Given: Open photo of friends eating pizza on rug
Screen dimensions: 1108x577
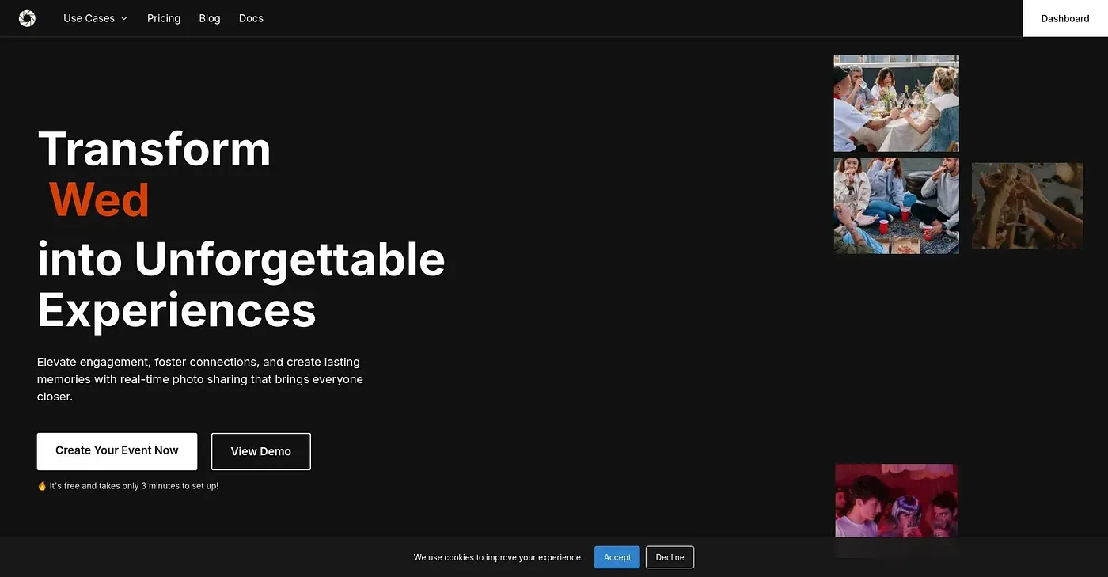Looking at the screenshot, I should click(897, 206).
